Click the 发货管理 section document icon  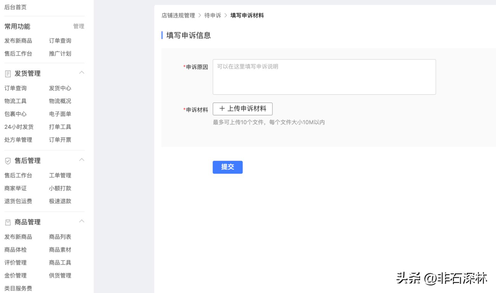tap(7, 73)
